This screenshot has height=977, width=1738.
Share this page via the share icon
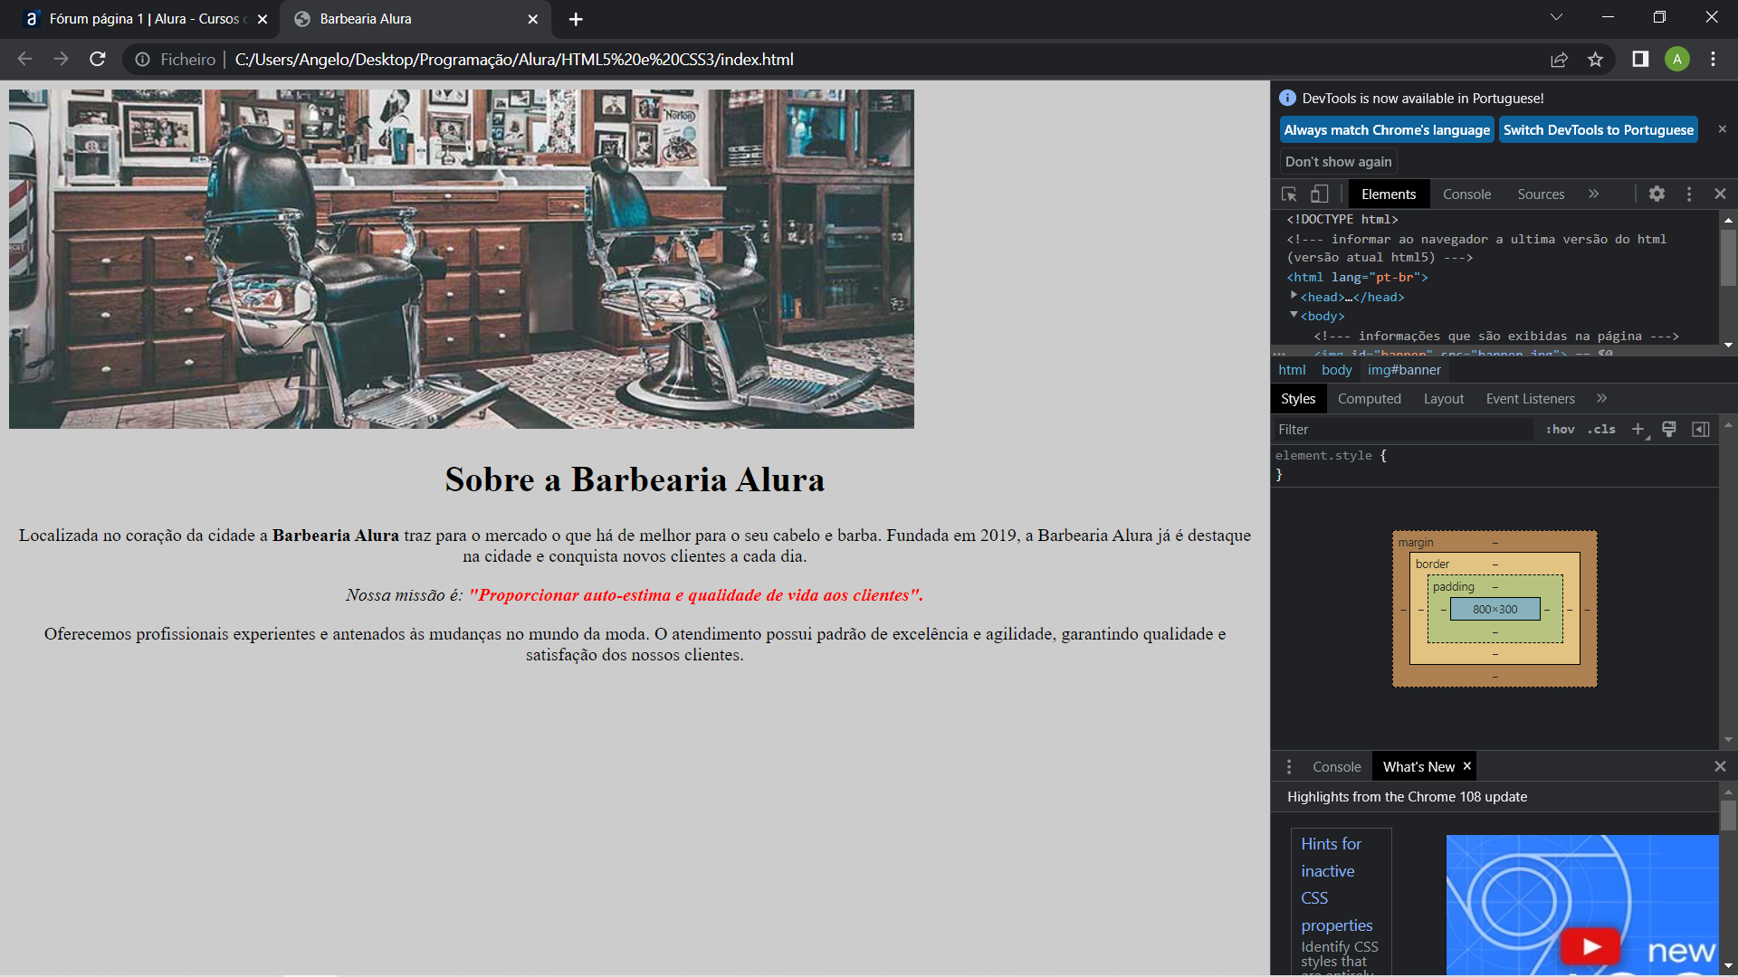[1559, 60]
